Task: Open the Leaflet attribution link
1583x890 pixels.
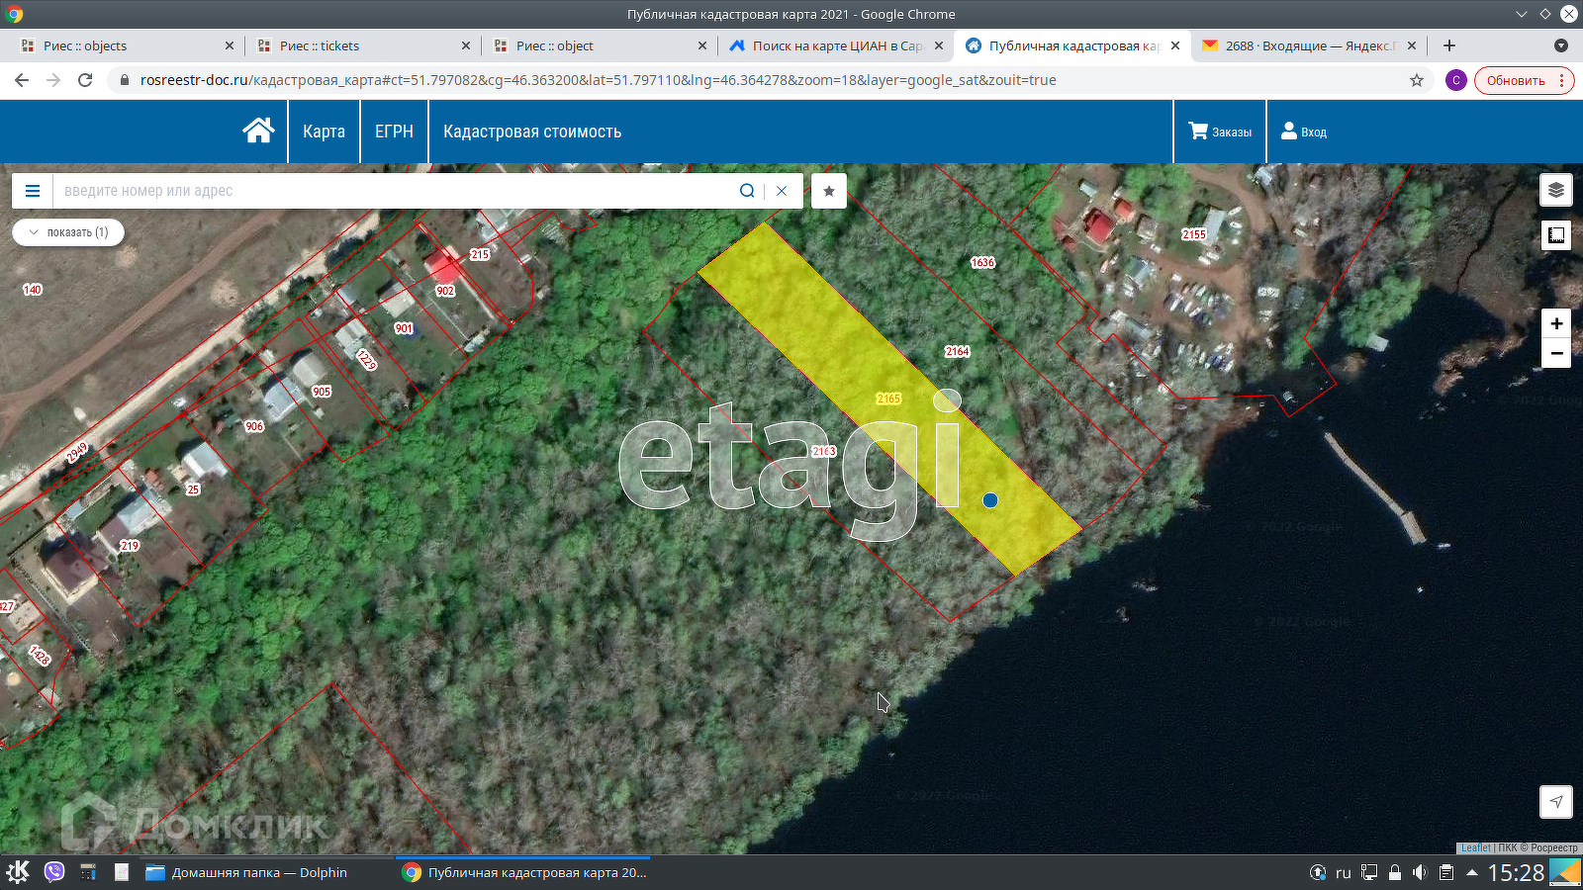Action: [1475, 847]
